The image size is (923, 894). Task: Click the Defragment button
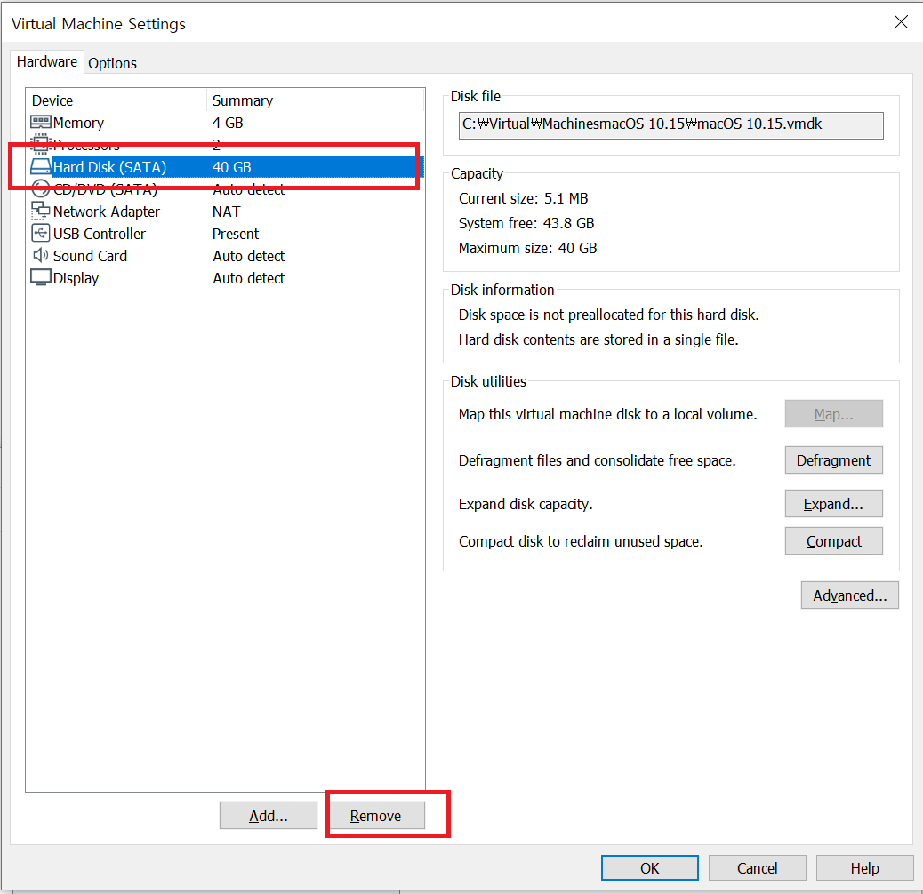click(x=833, y=460)
